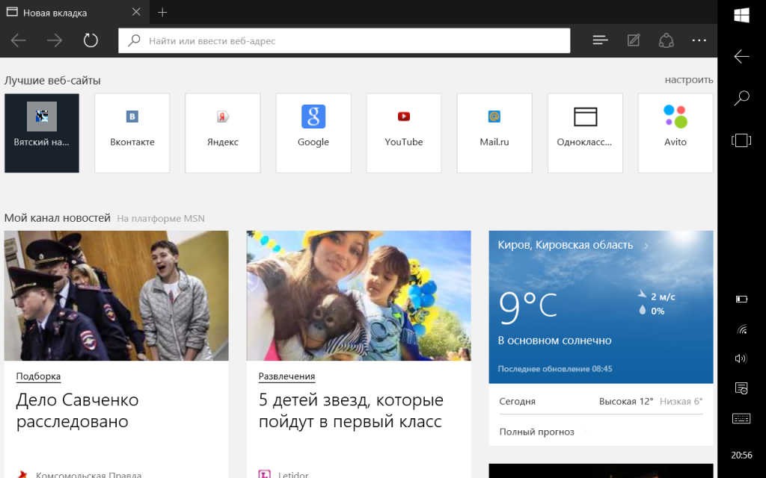Open the Вятский на... top site tile

pos(42,133)
